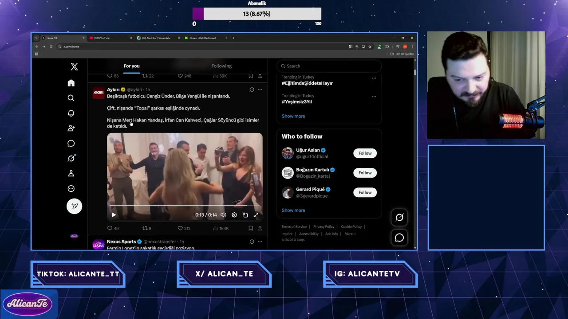The image size is (568, 319).
Task: Switch to Stream - Kick Dashboard tab
Action: (x=205, y=38)
